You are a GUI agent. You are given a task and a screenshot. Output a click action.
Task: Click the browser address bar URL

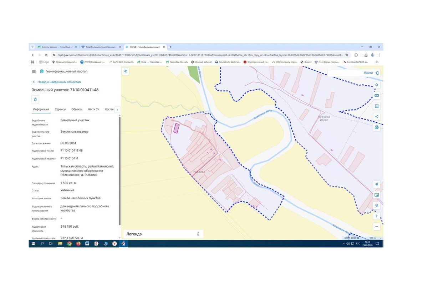(200, 55)
